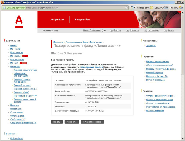Switch to the Интернет-банк header tab
Screen dimensions: 185x141
tap(82, 20)
